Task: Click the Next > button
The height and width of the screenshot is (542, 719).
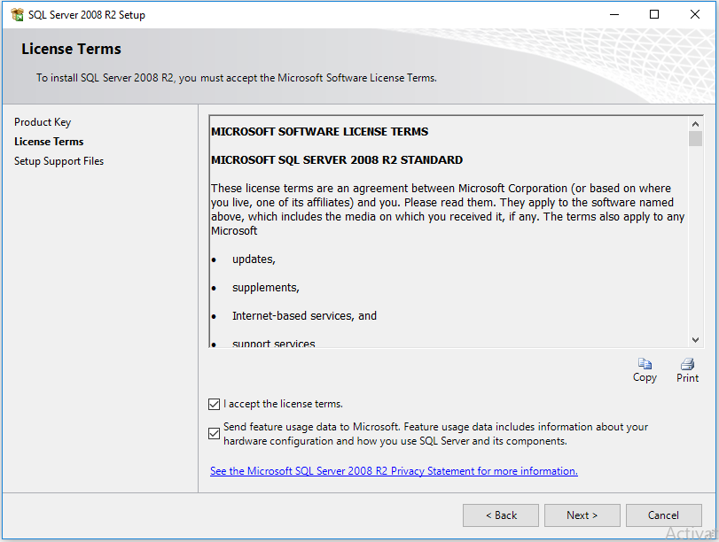Action: click(582, 515)
